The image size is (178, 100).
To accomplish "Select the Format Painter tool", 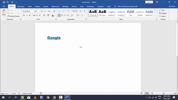I will [x=13, y=16].
